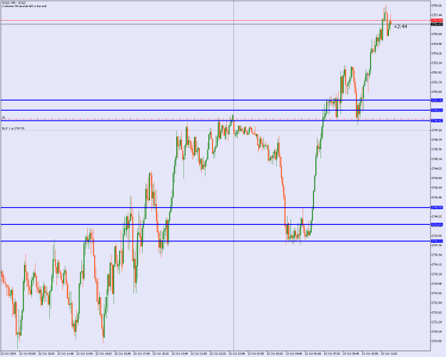Click the '<2:44' bar countdown label
This screenshot has width=446, height=357.
(400, 26)
